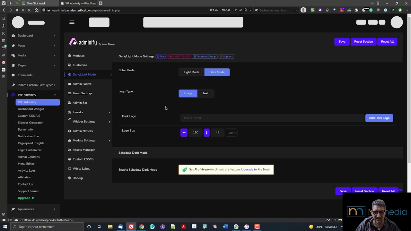Click the Adminify logo

point(83,42)
